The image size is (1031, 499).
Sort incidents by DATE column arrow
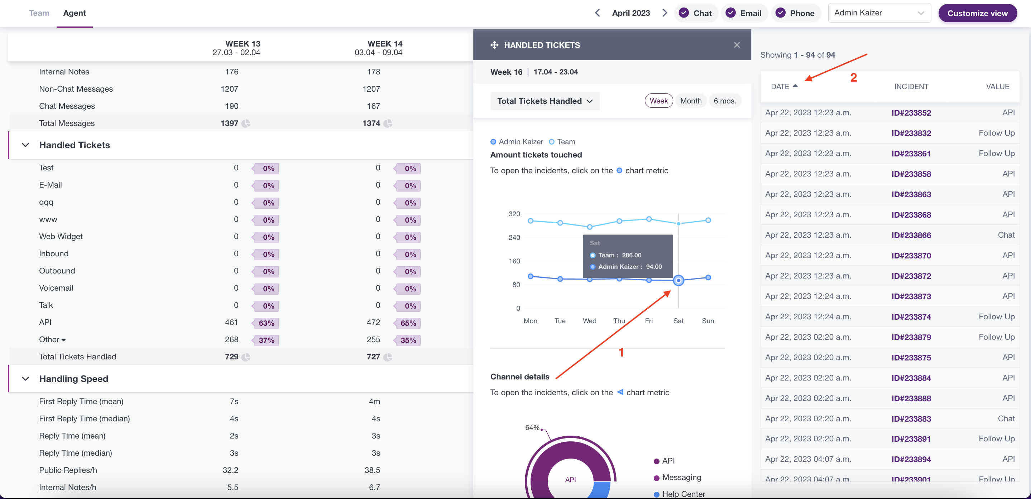tap(795, 86)
